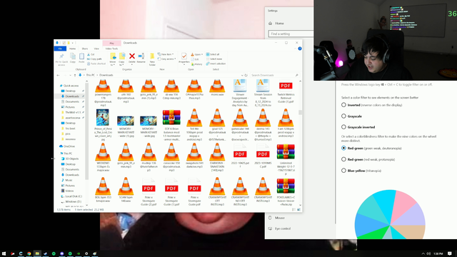Open the Share ribbon tab
The height and width of the screenshot is (257, 457).
(x=84, y=49)
